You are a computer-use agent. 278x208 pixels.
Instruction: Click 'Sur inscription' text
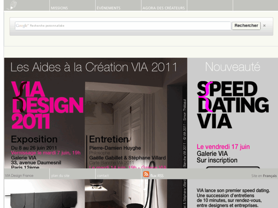click(x=217, y=160)
